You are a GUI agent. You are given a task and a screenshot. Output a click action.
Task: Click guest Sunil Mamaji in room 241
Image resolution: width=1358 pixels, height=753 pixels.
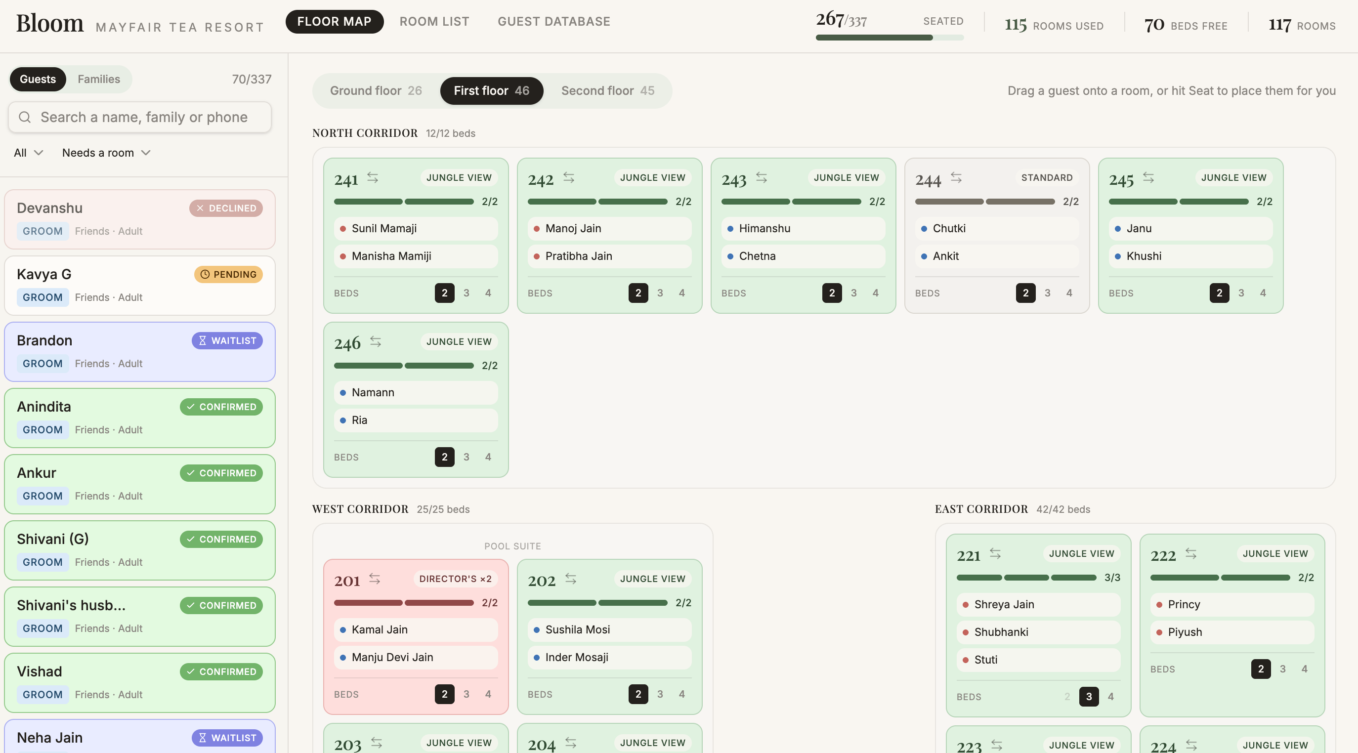click(x=416, y=229)
